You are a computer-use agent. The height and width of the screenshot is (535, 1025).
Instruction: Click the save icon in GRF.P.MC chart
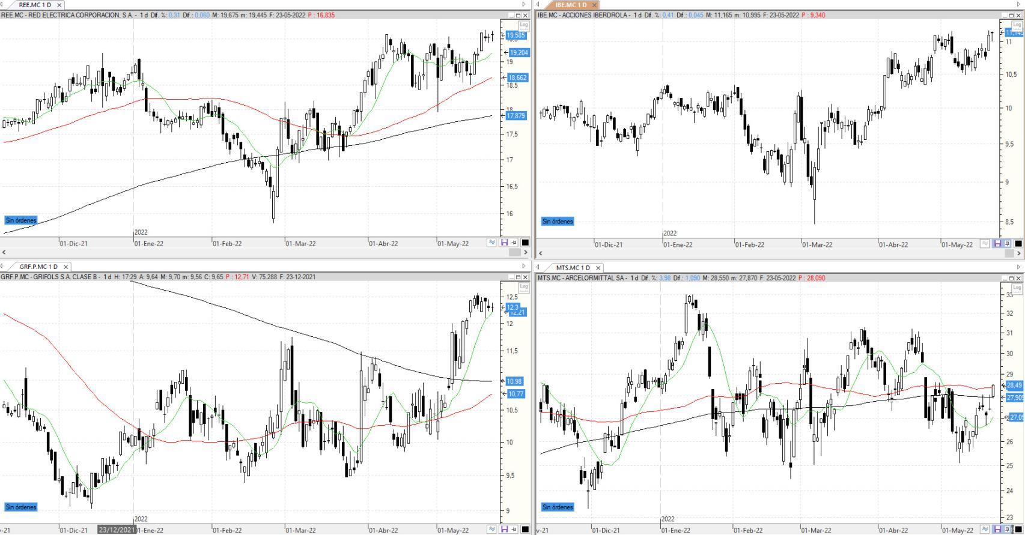505,530
